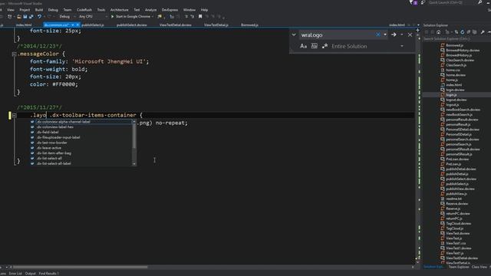This screenshot has width=491, height=276.
Task: Click the Save icon in the toolbar
Action: tap(25, 17)
